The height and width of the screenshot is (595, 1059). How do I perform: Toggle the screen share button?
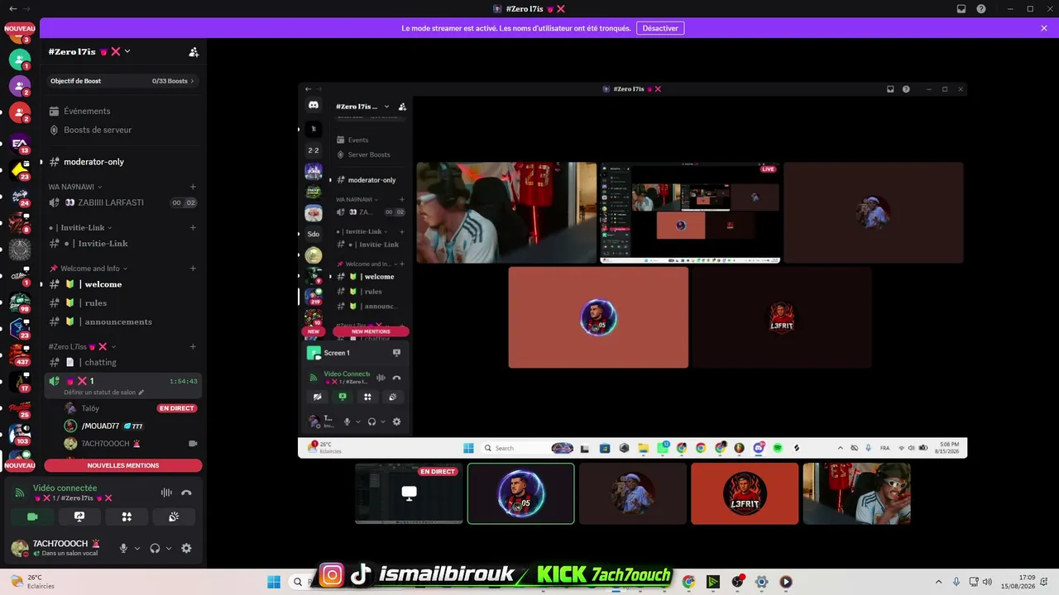[79, 516]
